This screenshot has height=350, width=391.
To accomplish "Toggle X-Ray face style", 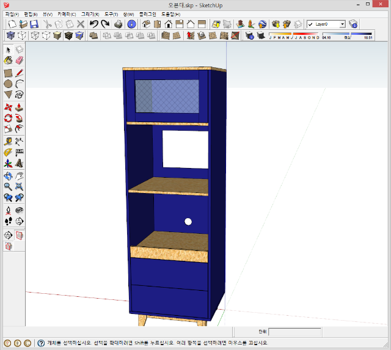I will tap(11, 35).
